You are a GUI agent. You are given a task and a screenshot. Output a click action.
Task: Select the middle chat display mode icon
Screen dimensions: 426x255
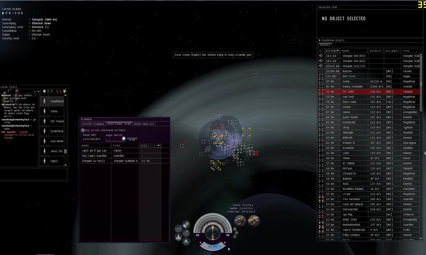point(48,91)
